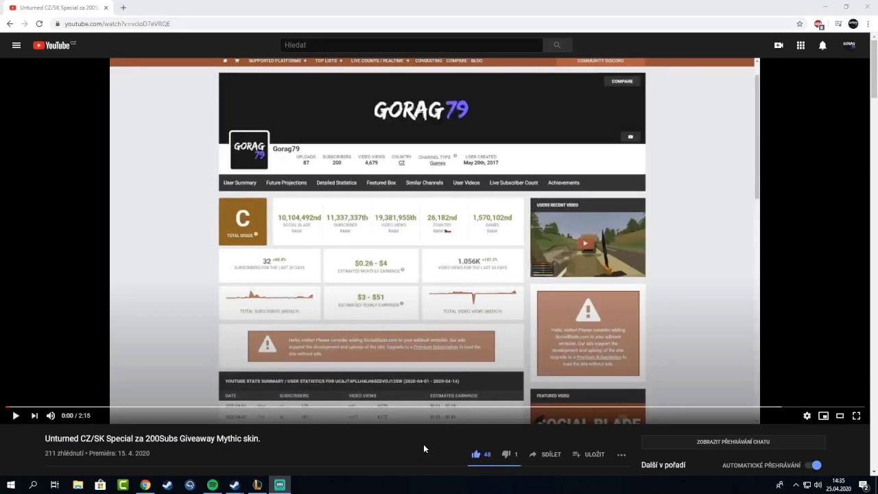Click the scrollbar down arrow
The image size is (878, 494).
[x=874, y=471]
